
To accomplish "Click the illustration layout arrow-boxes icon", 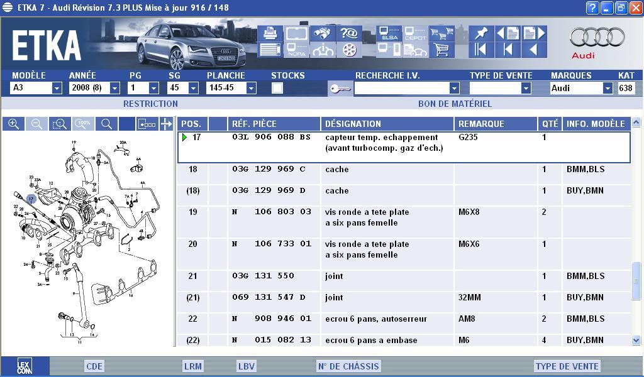I will [147, 124].
